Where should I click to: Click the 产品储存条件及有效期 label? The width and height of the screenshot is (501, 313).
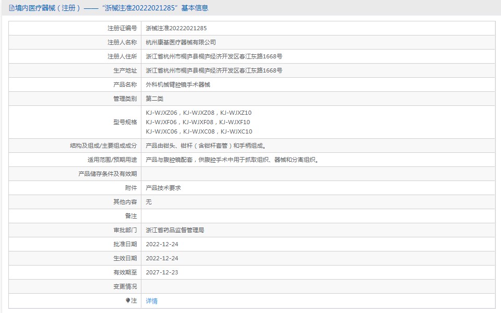tap(108, 174)
